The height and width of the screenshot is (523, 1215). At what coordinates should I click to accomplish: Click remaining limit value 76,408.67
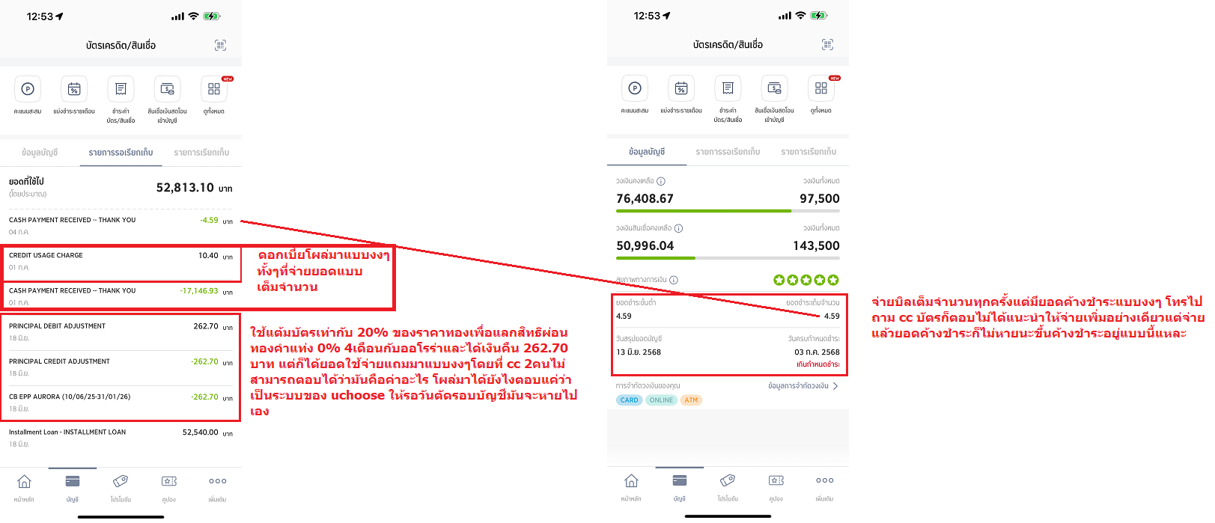645,198
